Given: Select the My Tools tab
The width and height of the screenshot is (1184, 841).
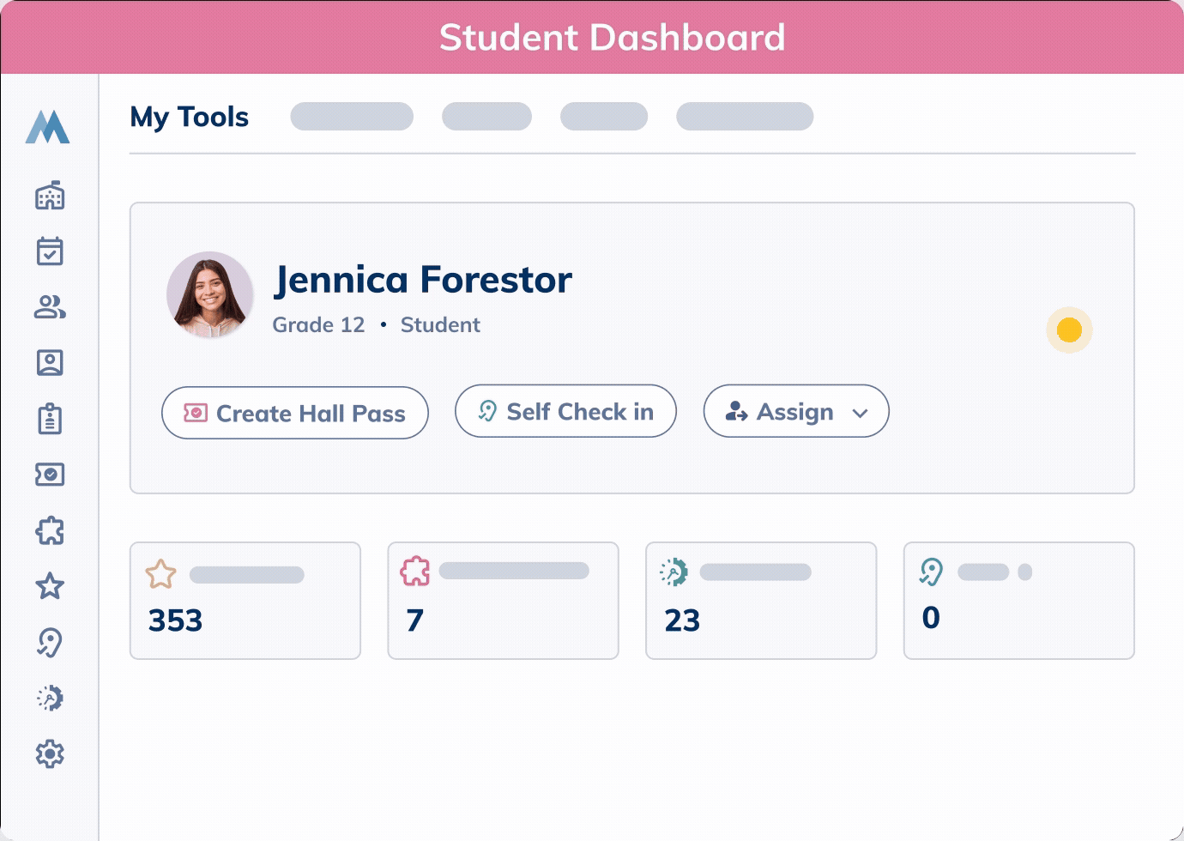Looking at the screenshot, I should point(189,117).
